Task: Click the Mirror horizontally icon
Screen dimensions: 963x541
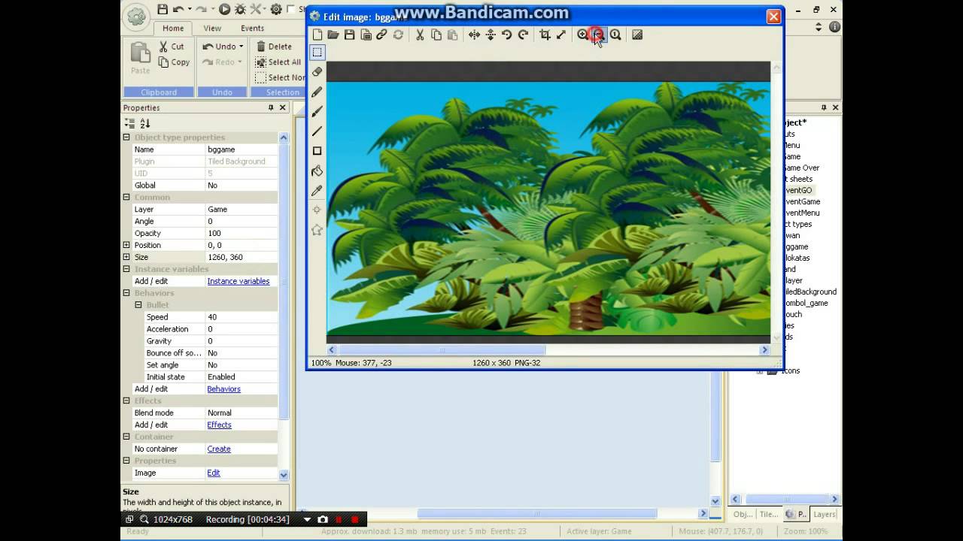Action: [x=474, y=35]
